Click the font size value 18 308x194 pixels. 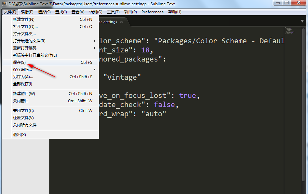145,50
